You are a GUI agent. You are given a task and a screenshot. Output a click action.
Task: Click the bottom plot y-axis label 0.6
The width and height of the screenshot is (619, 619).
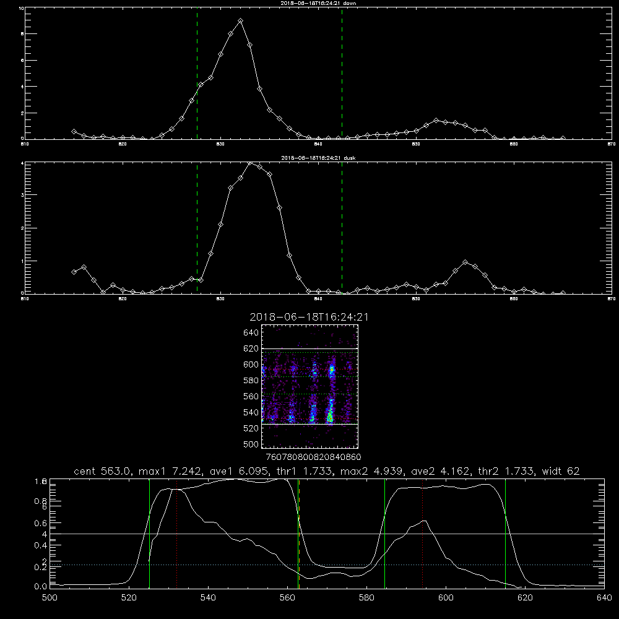[x=40, y=523]
